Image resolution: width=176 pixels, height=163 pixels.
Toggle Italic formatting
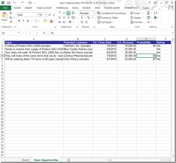[x=23, y=21]
